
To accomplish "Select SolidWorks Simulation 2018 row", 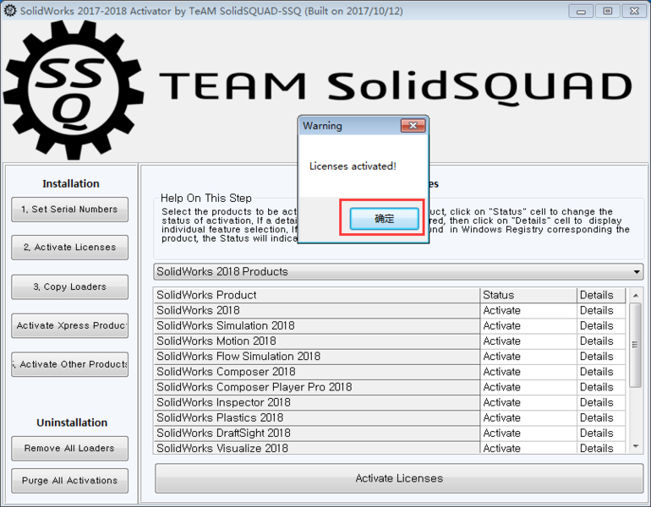I will pos(317,325).
